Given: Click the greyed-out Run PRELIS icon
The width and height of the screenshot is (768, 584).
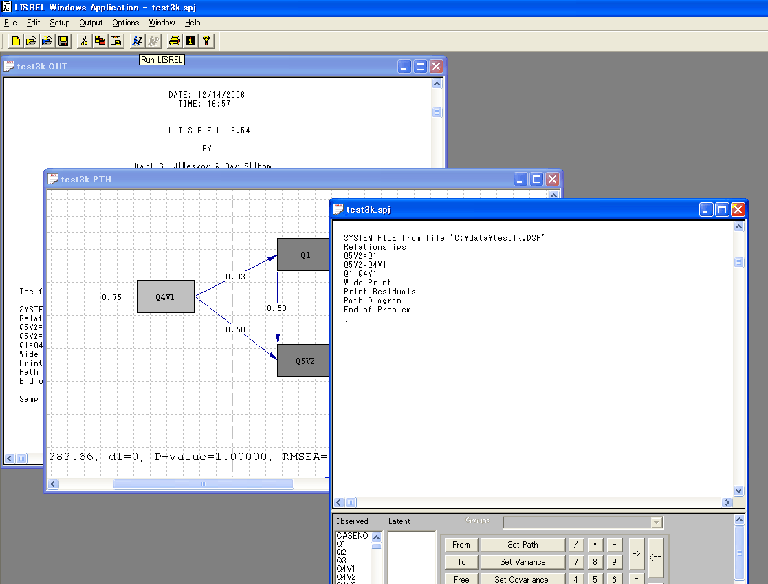Looking at the screenshot, I should [153, 41].
